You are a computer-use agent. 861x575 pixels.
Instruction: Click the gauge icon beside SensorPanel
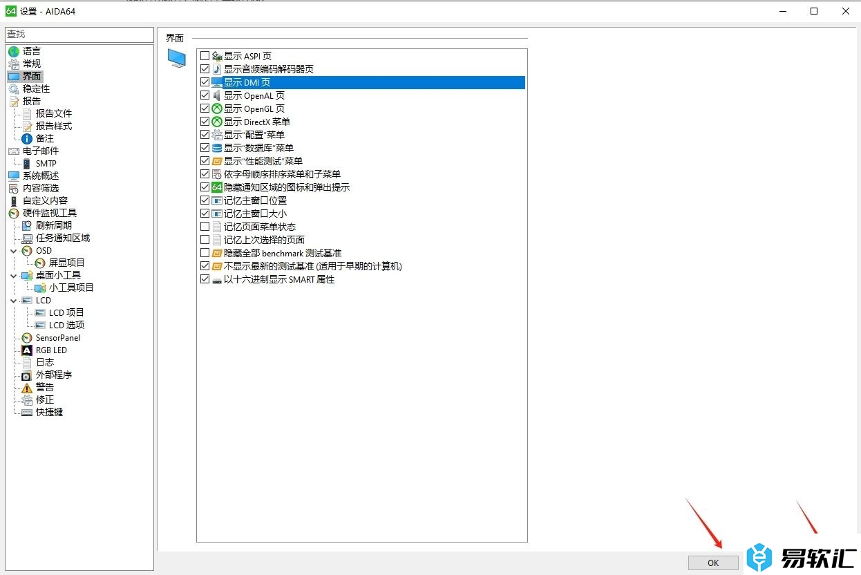(x=27, y=337)
